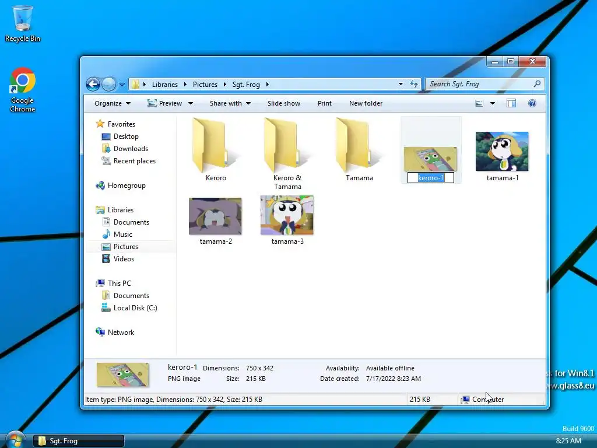597x448 pixels.
Task: Expand the chevron after Sgt. Frog breadcrumb
Action: click(x=267, y=85)
